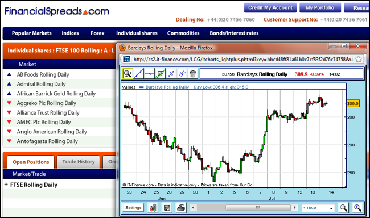The width and height of the screenshot is (370, 218).
Task: Open AMEC Plc Rolling Daily market
Action: [x=44, y=122]
